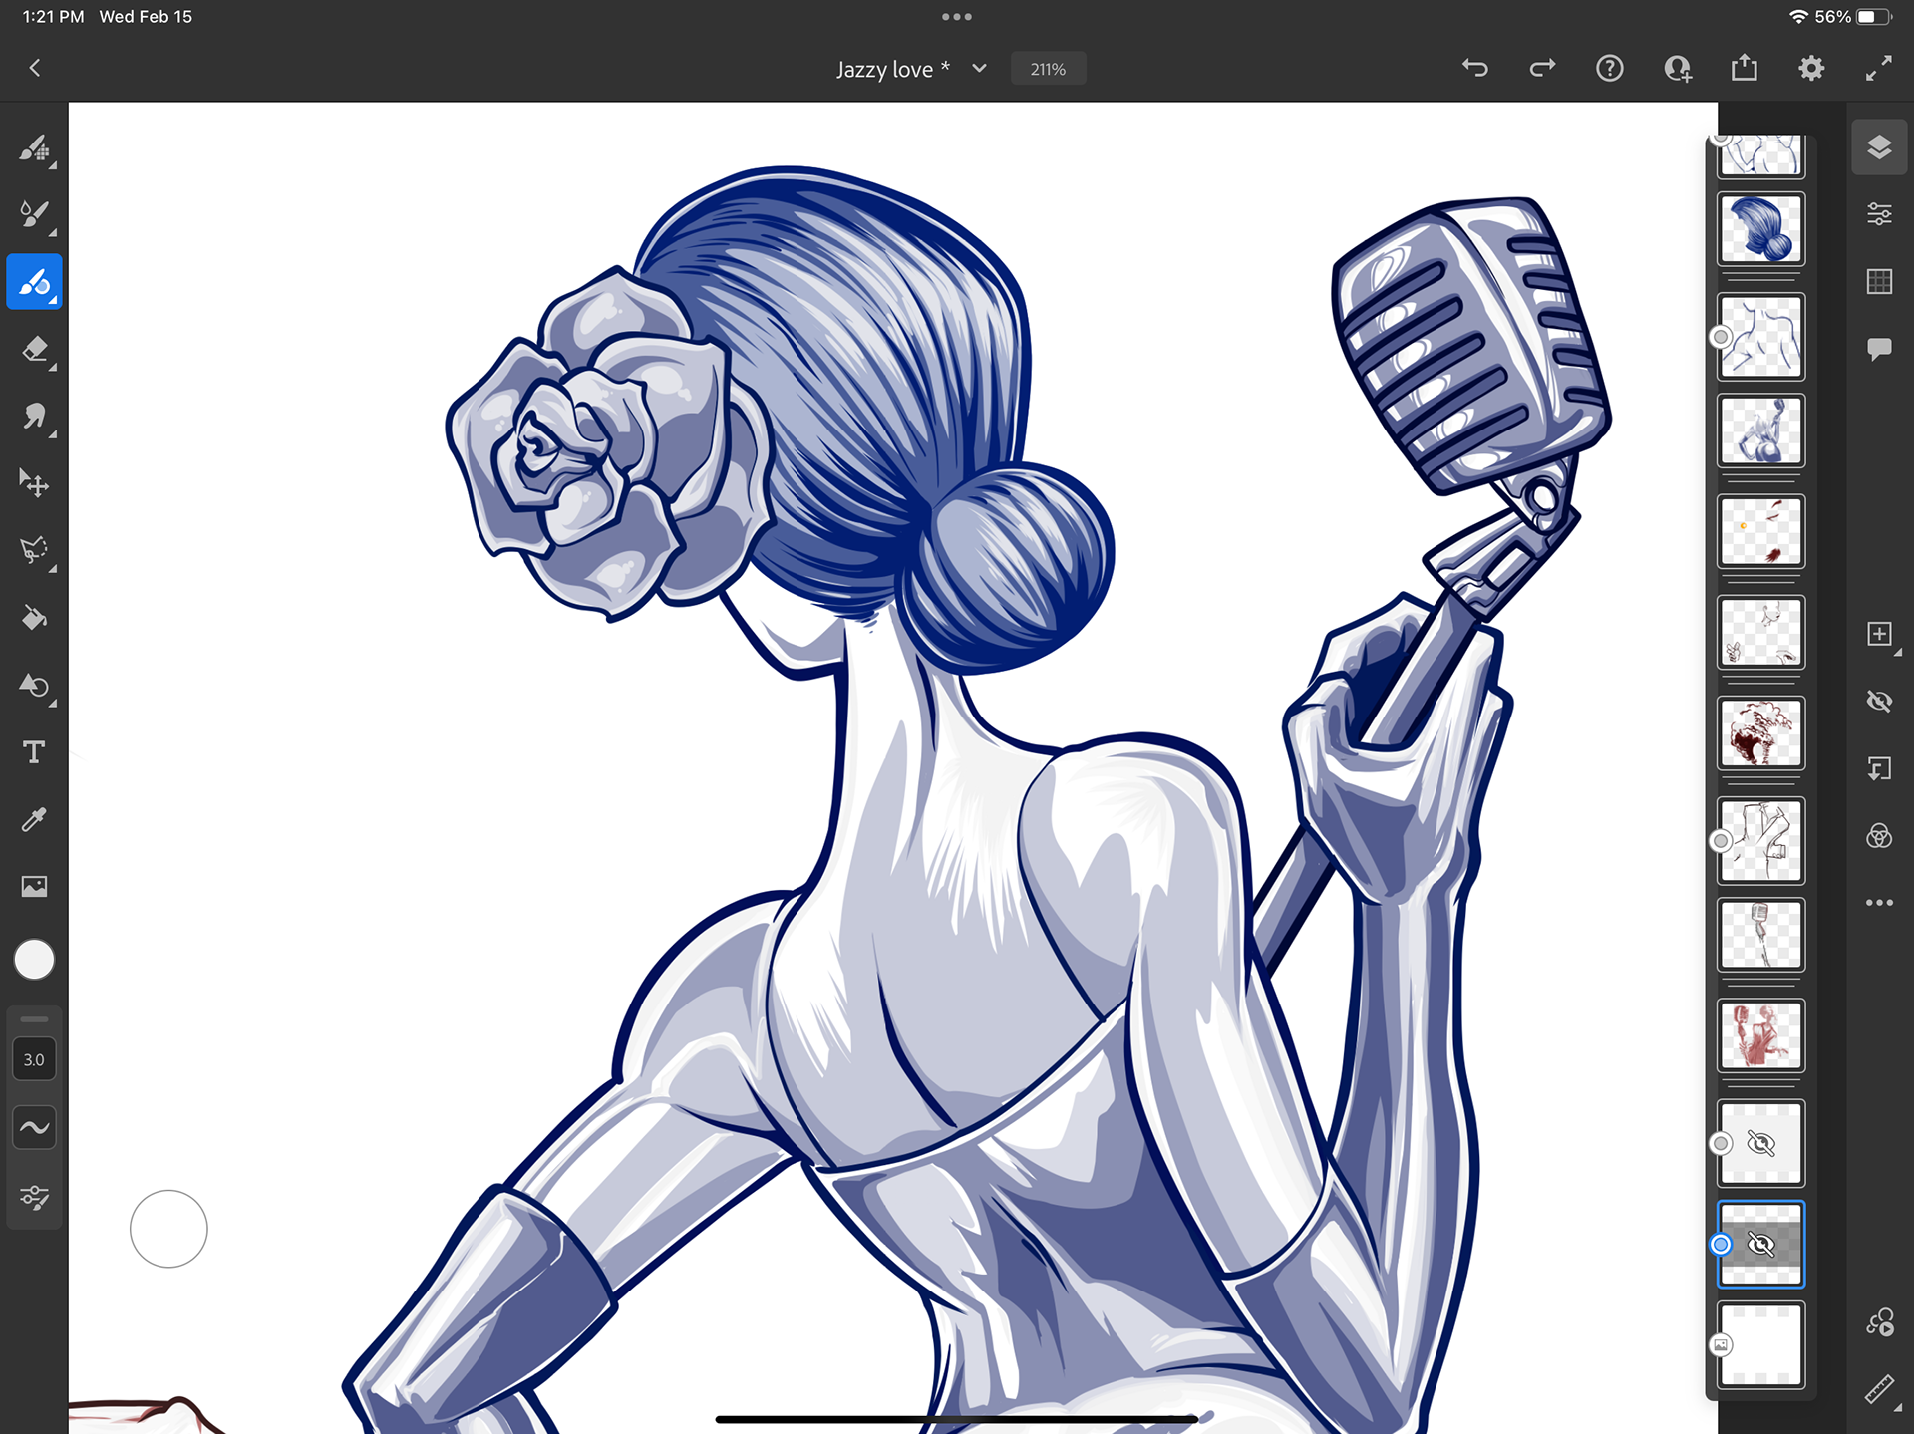This screenshot has height=1434, width=1914.
Task: Select the live brush tool
Action: pos(34,214)
